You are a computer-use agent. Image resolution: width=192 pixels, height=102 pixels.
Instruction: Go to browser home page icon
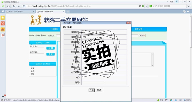(x=14, y=6)
